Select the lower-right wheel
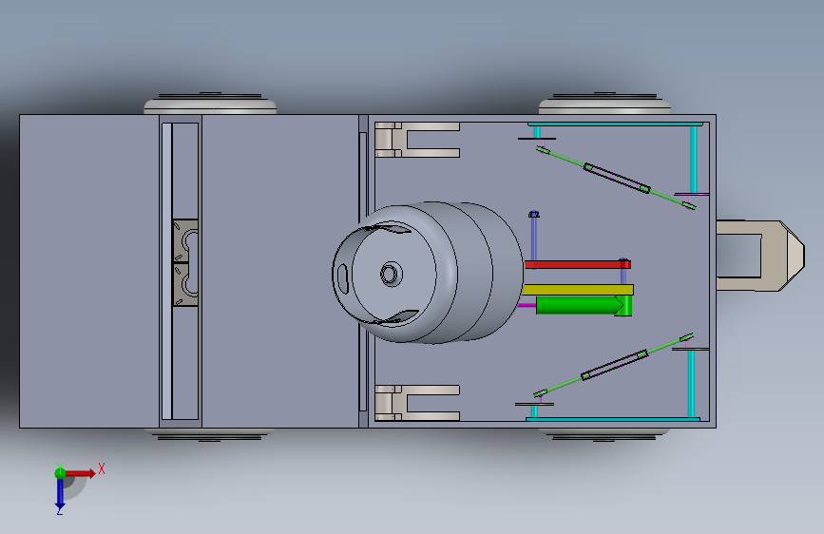This screenshot has width=824, height=534. click(604, 434)
